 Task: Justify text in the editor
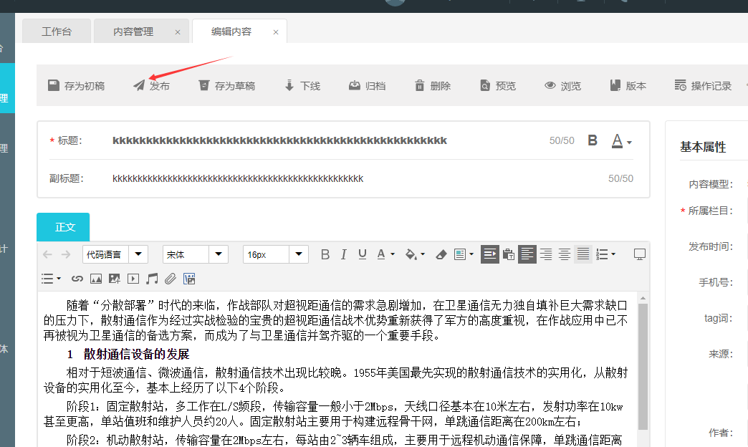583,254
